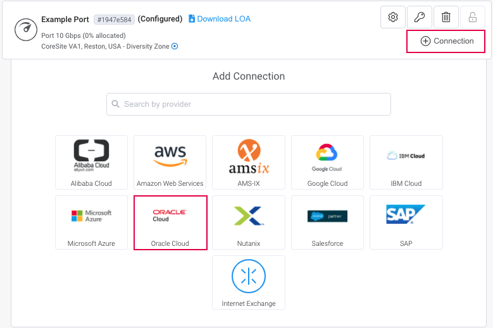Open port settings via gear icon
Viewport: 493px width, 328px height.
pos(393,17)
